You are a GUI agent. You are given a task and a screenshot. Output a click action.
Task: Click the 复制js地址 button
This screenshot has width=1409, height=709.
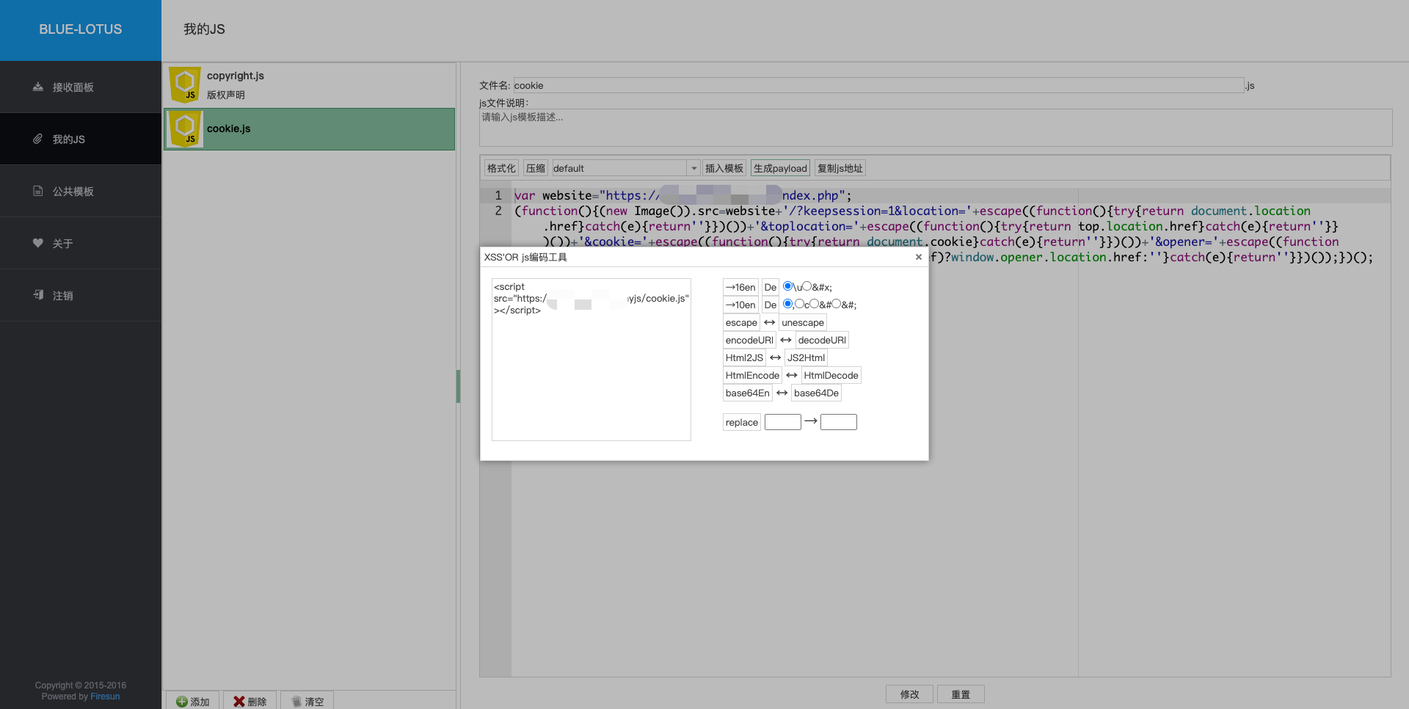pos(840,168)
